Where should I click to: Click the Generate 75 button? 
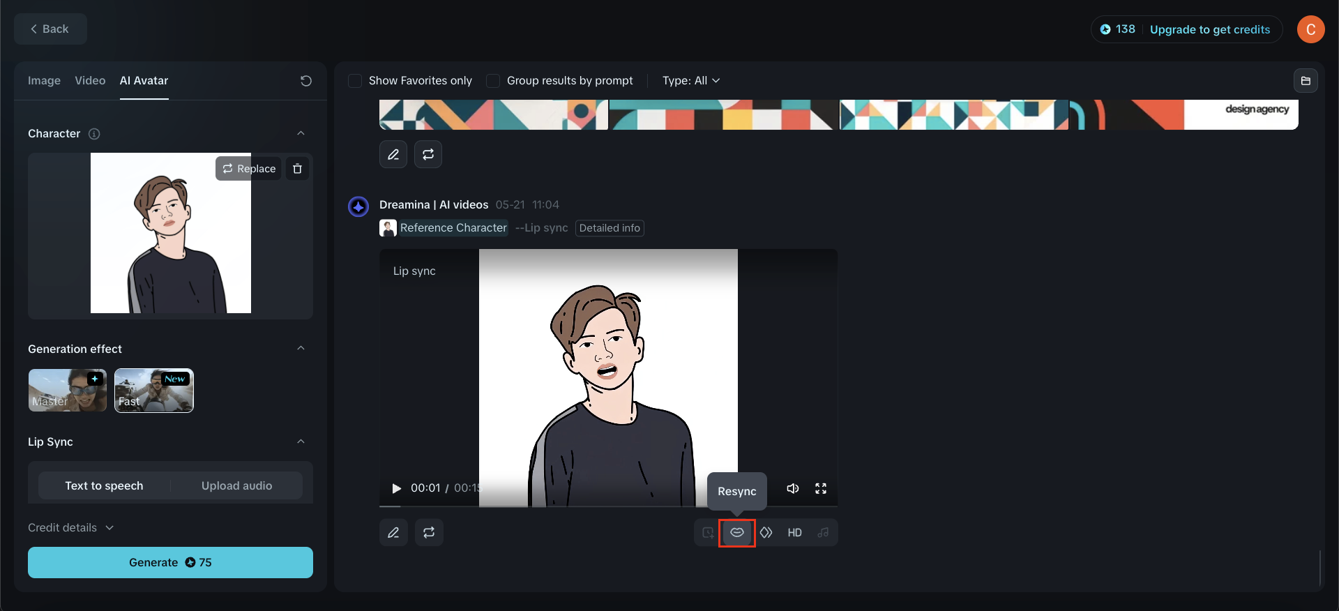tap(170, 562)
